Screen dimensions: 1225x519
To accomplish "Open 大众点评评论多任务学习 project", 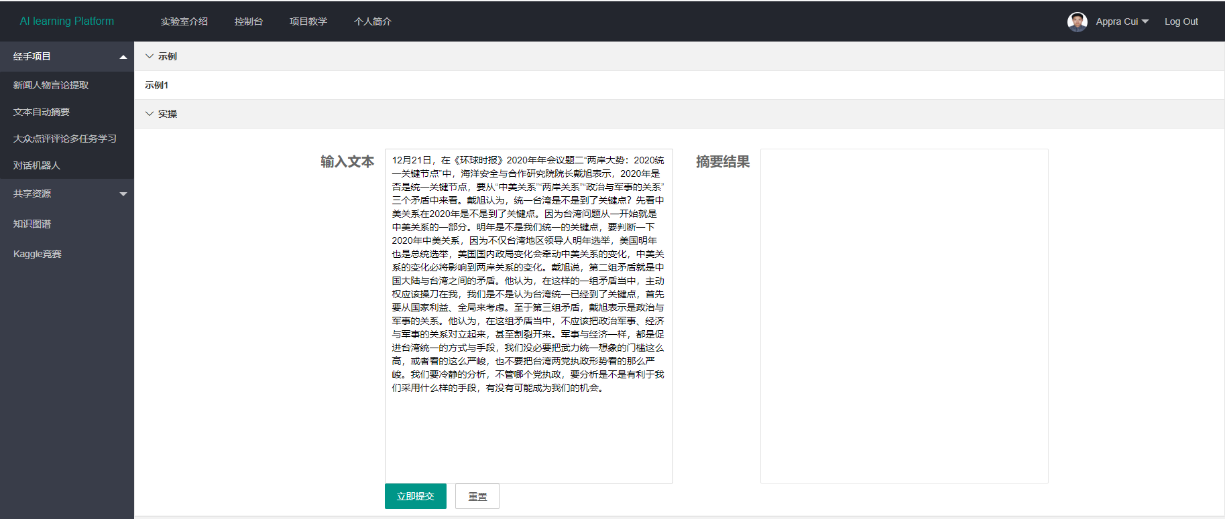I will [x=67, y=139].
